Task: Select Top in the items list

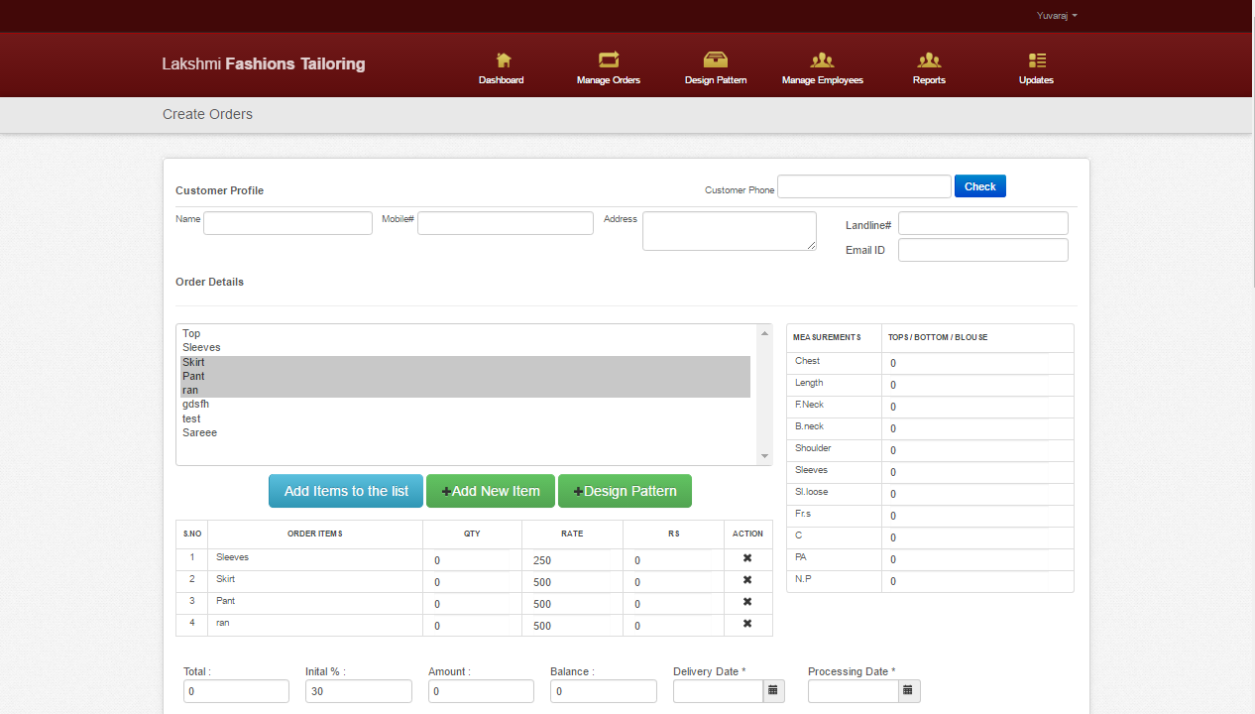Action: click(x=465, y=334)
